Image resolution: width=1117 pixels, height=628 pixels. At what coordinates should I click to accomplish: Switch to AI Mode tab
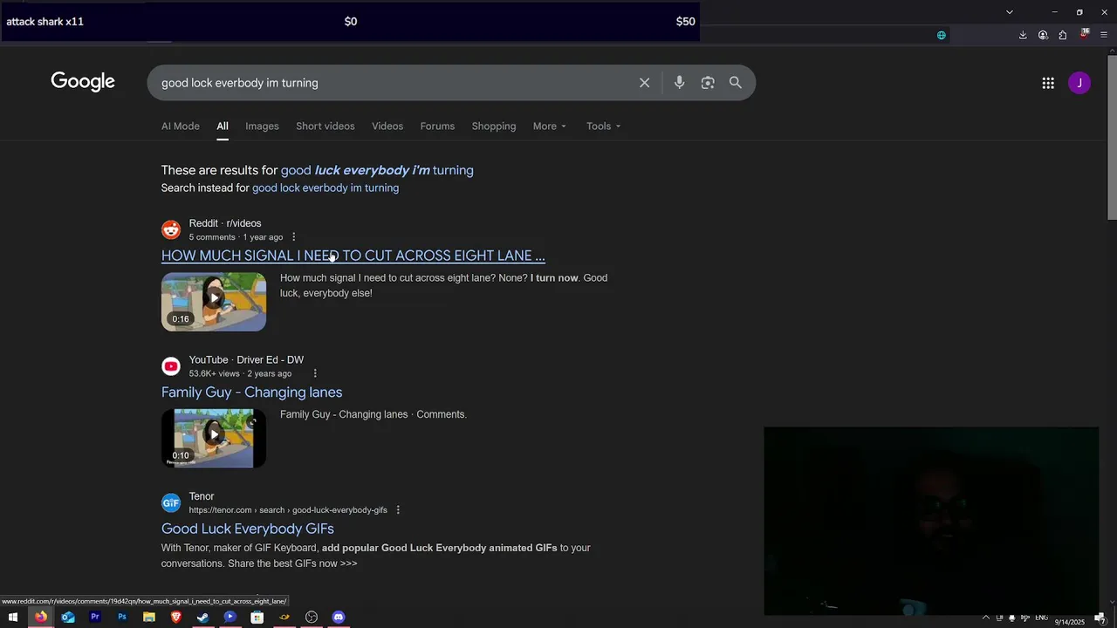(x=181, y=126)
